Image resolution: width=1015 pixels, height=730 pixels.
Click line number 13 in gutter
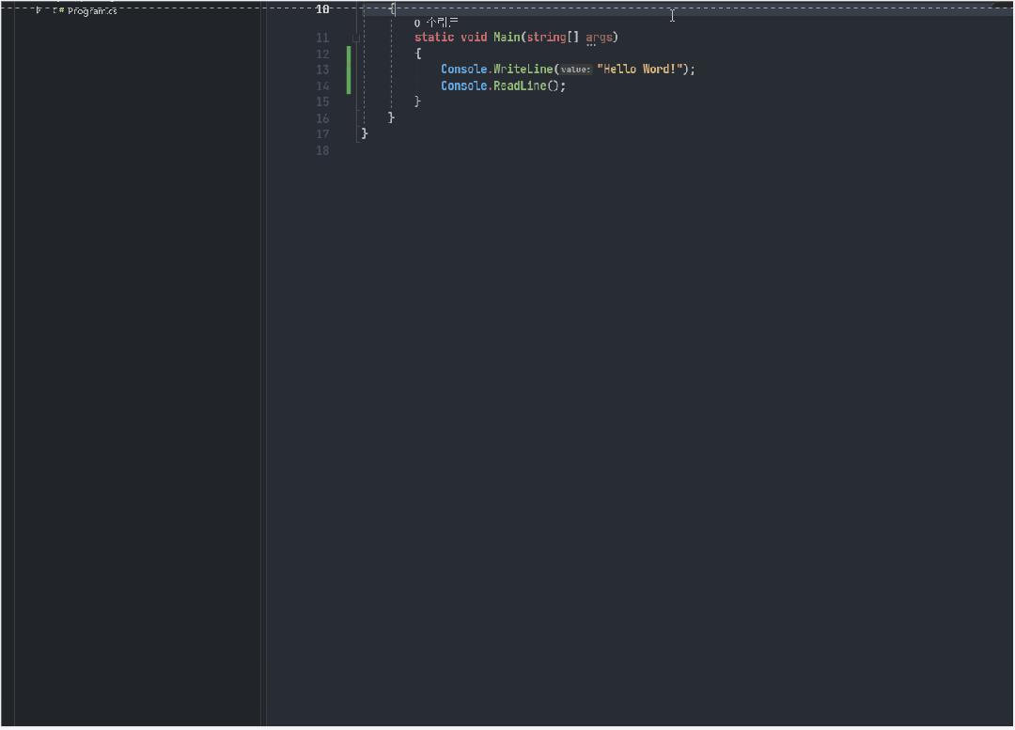[322, 70]
